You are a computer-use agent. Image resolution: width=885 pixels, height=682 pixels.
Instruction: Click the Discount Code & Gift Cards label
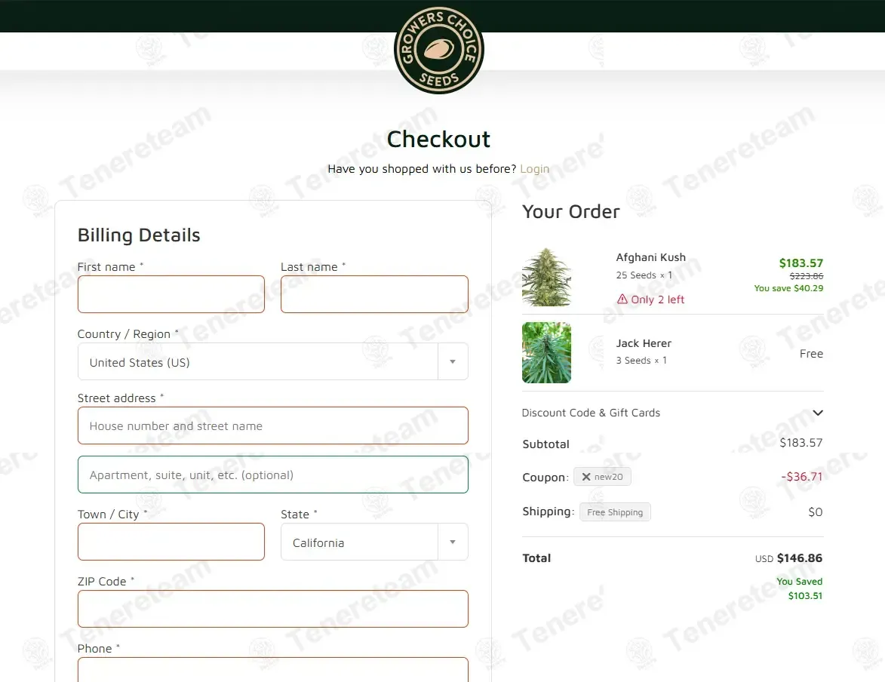click(x=591, y=413)
